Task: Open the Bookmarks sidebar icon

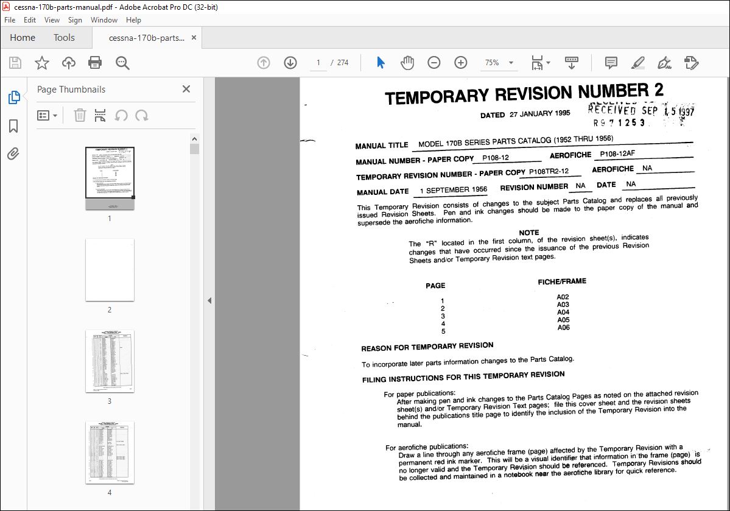Action: click(13, 125)
